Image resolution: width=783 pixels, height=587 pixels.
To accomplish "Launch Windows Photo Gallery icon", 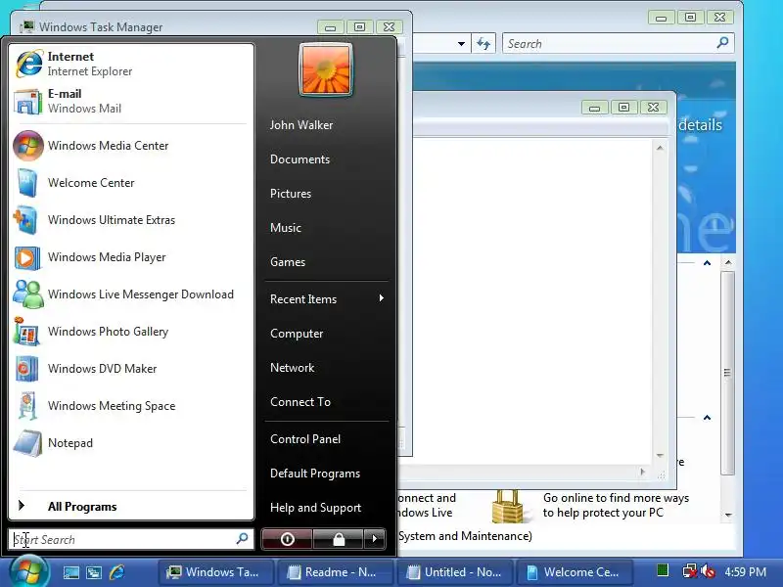I will pos(27,332).
